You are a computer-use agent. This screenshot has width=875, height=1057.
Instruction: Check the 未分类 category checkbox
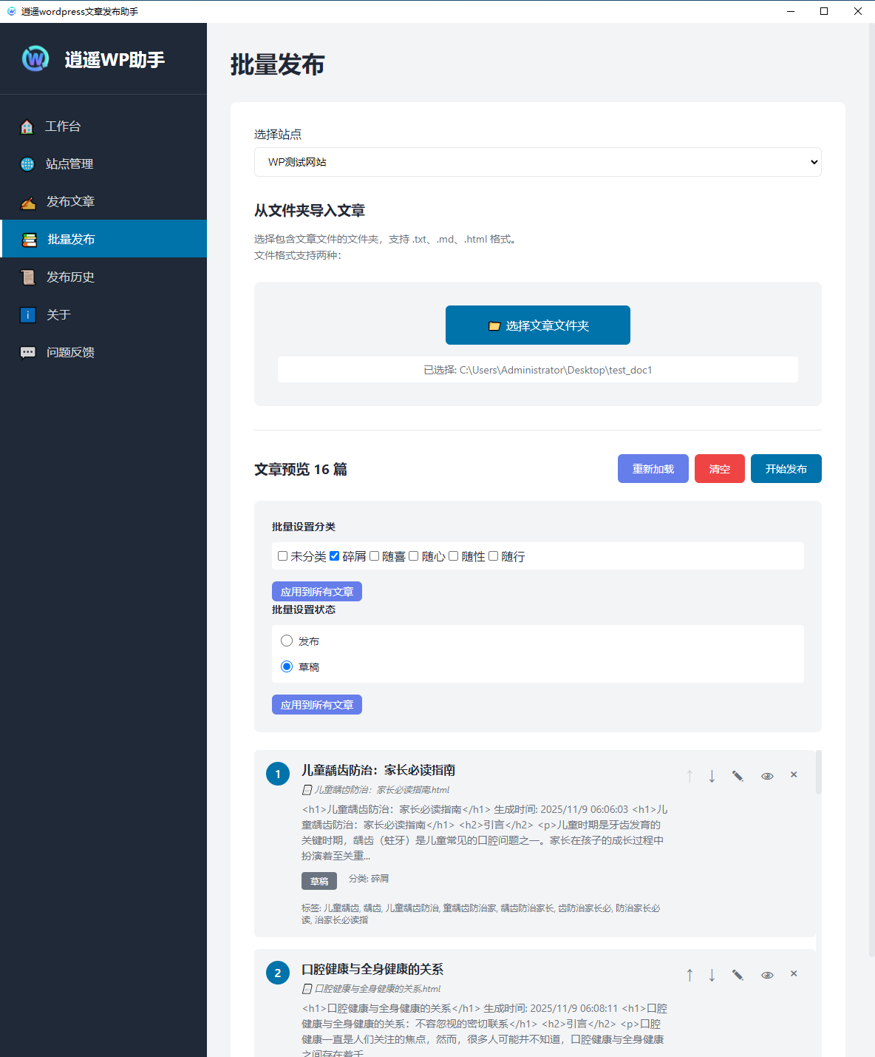coord(282,556)
